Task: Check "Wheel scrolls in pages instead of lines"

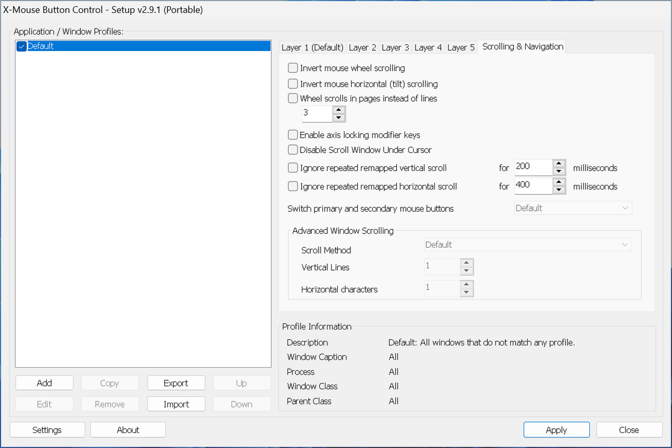Action: pos(292,98)
